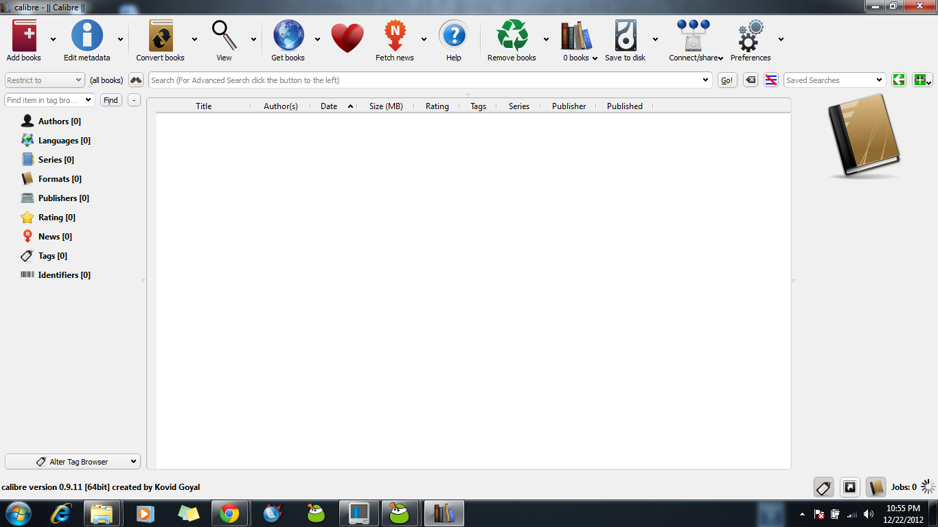Select Tags [0] category
This screenshot has width=938, height=527.
click(x=53, y=256)
